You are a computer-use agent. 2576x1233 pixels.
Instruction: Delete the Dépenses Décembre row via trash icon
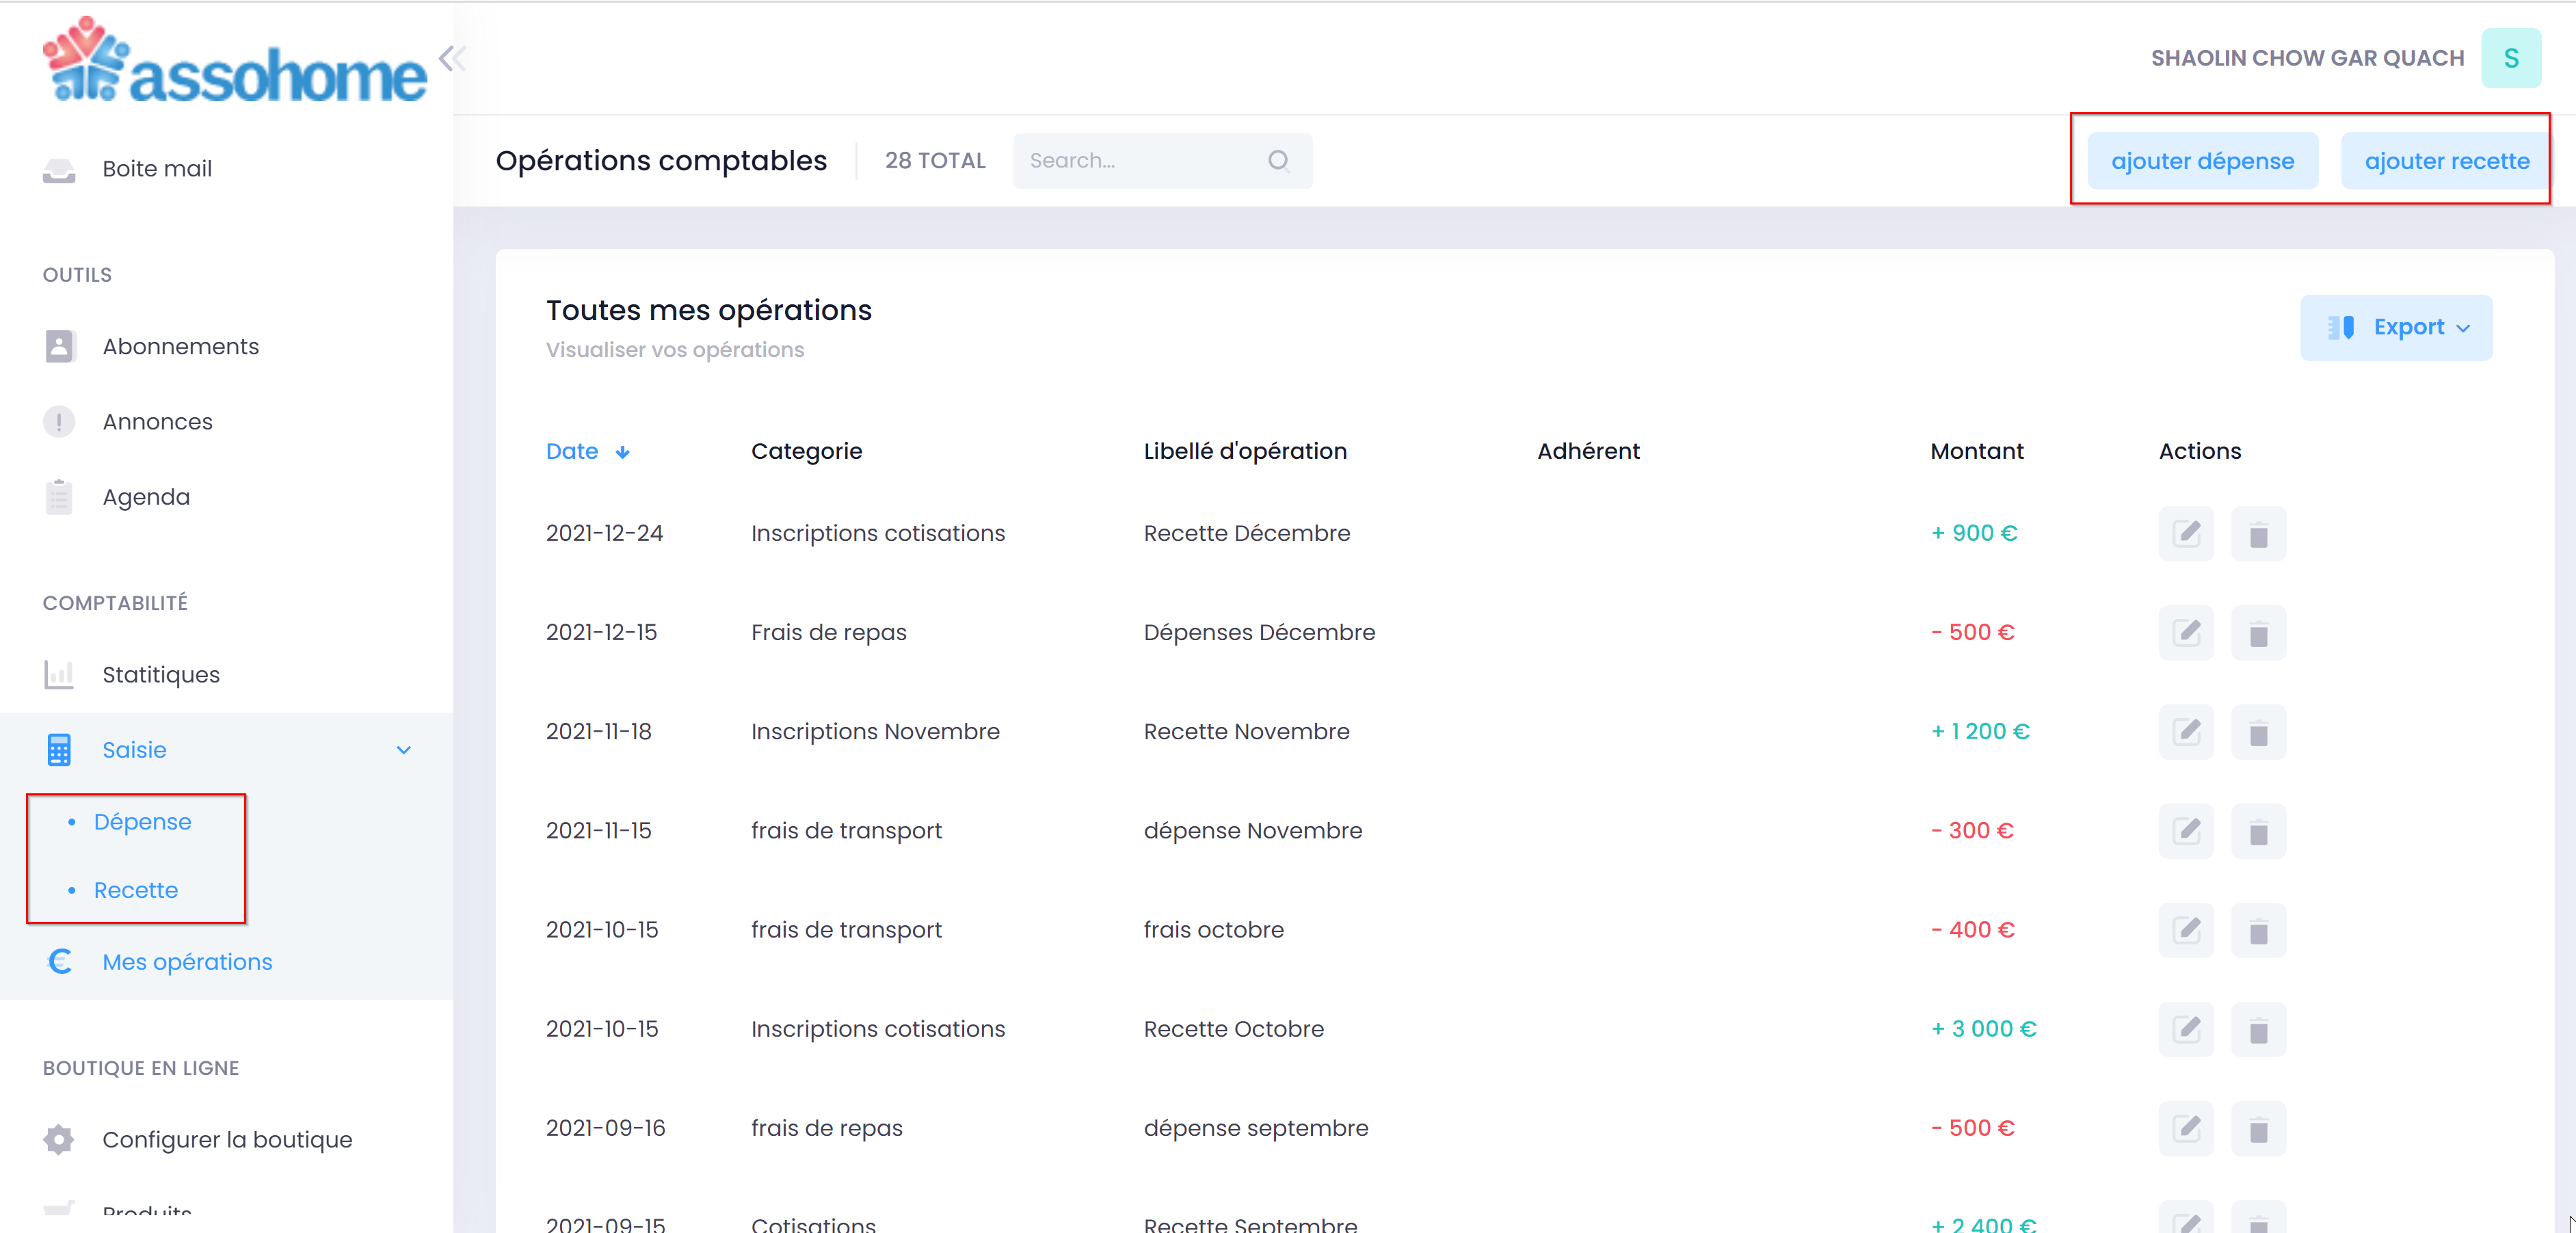(2260, 632)
